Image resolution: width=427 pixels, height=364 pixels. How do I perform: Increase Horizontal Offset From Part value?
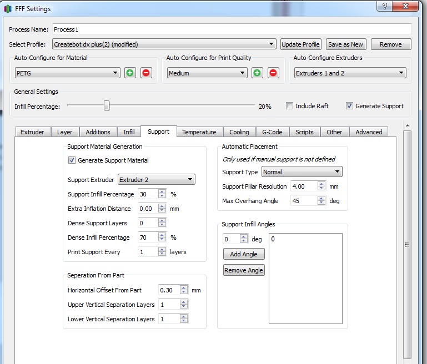(184, 287)
